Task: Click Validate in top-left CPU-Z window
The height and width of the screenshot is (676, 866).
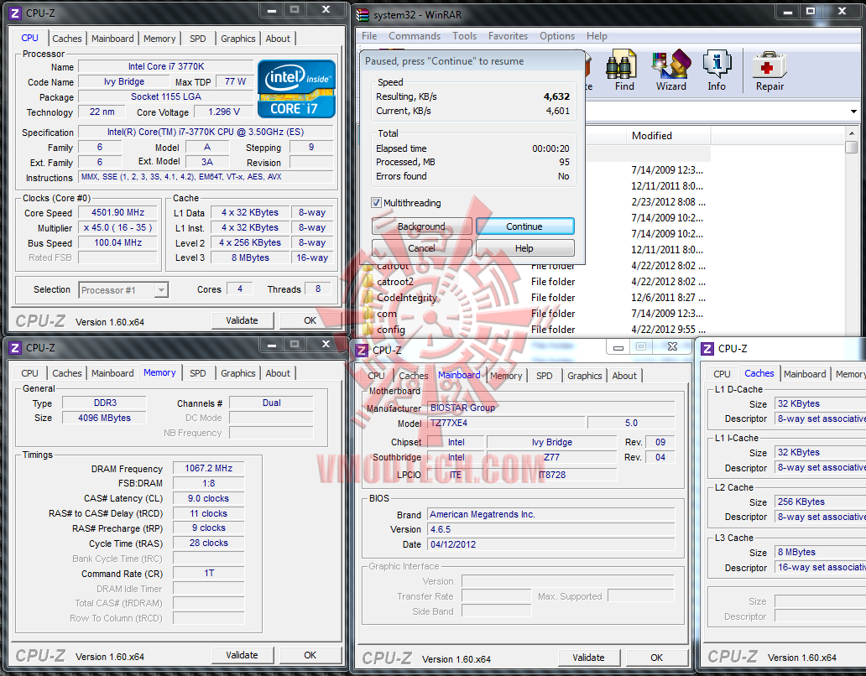Action: tap(242, 320)
